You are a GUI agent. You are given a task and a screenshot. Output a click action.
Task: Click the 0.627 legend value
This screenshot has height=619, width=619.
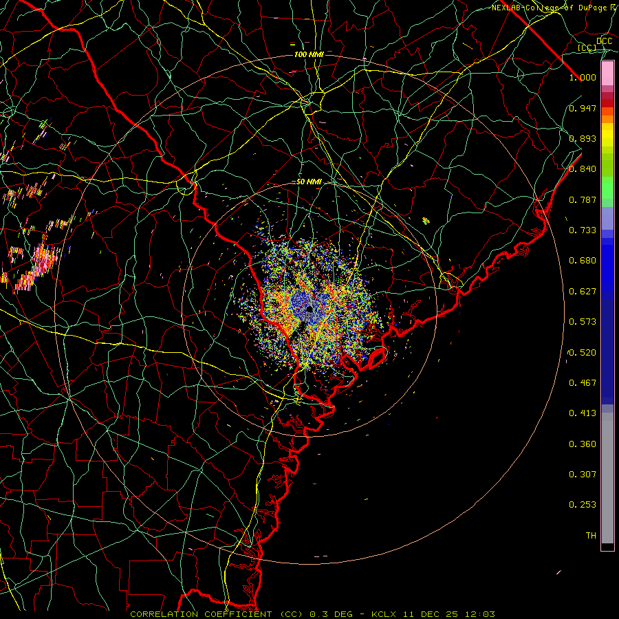point(583,292)
